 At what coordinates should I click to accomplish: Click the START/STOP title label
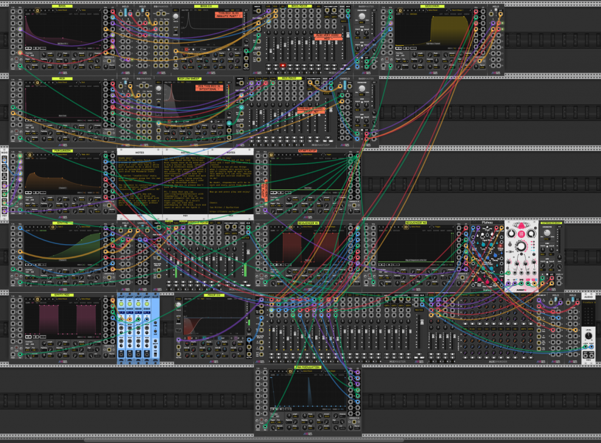[x=308, y=151]
